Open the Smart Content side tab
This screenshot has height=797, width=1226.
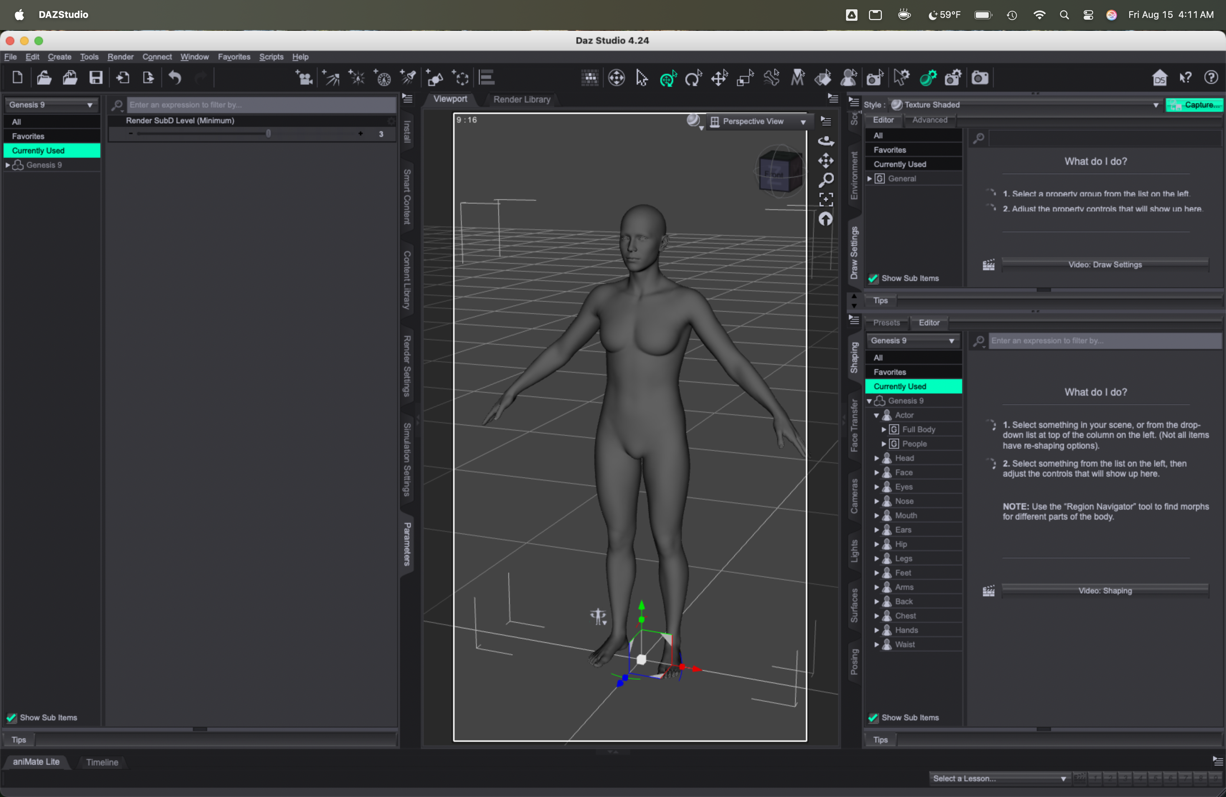[407, 197]
